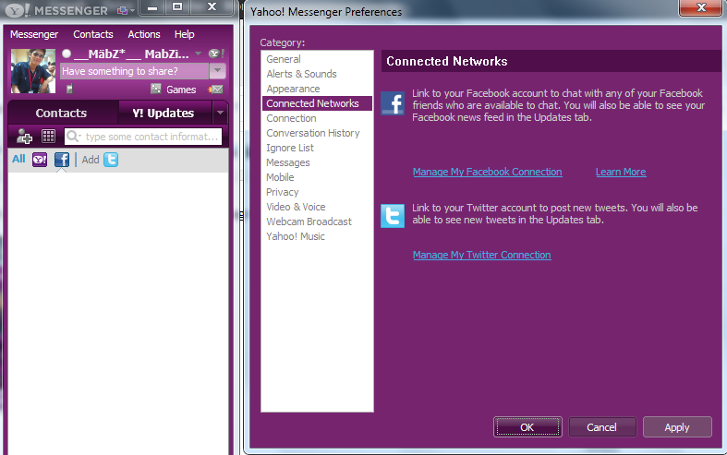Screen dimensions: 727x455
Task: Click the status indicator circle
Action: point(67,54)
